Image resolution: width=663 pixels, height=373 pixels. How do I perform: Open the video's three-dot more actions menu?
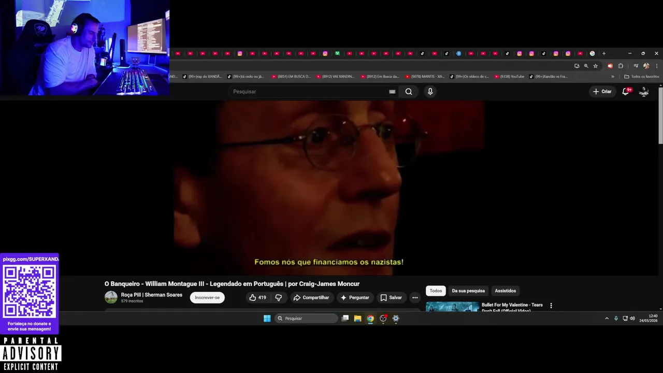tap(415, 297)
